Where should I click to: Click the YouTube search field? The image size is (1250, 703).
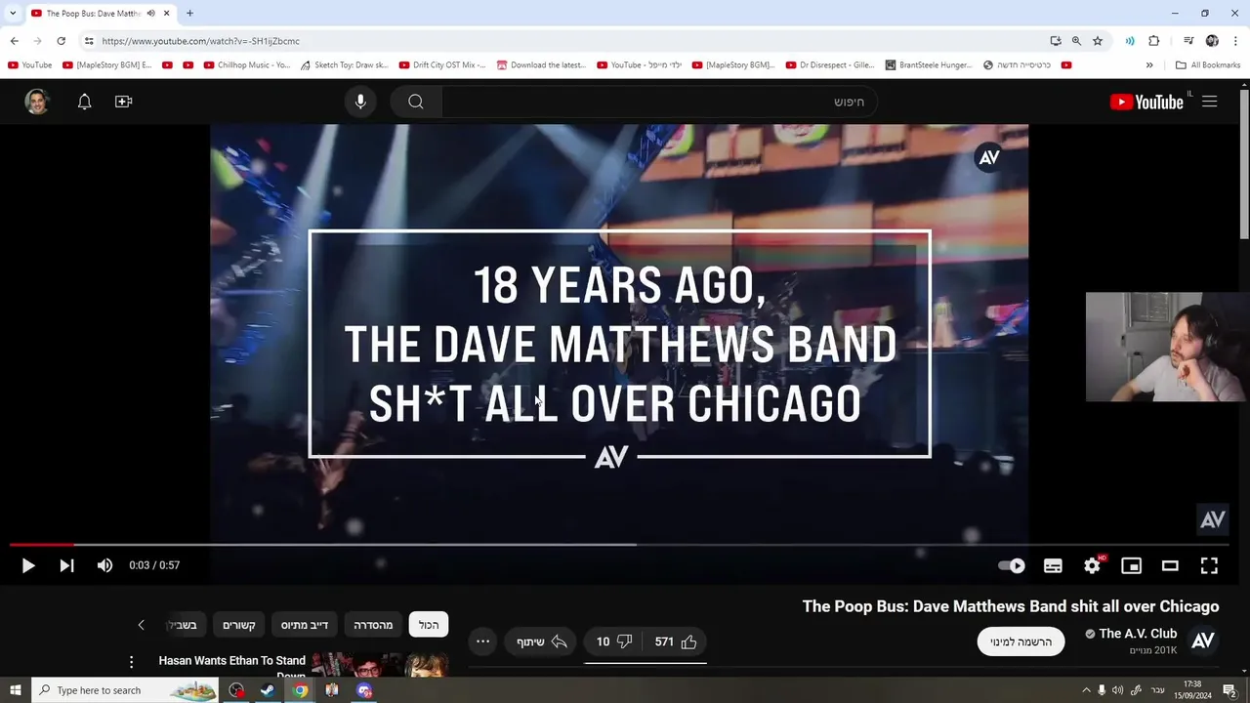tap(659, 102)
